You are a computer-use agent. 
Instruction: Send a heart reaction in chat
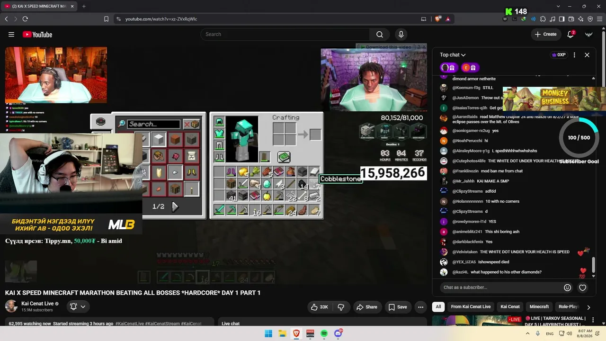coord(583,287)
